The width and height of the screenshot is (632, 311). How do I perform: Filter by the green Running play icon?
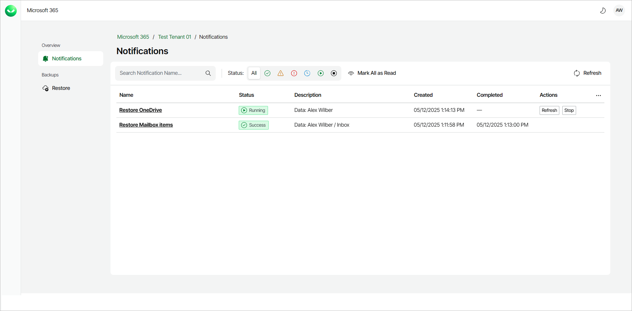pos(321,73)
